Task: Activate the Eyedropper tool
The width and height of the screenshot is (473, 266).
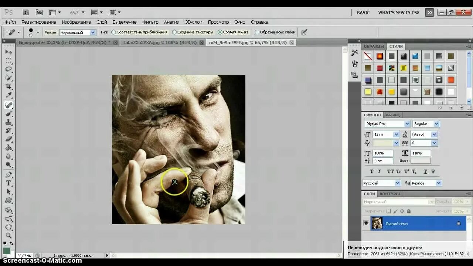Action: point(8,96)
